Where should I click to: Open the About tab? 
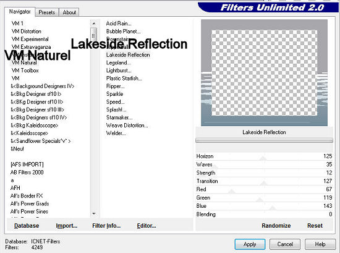(69, 12)
